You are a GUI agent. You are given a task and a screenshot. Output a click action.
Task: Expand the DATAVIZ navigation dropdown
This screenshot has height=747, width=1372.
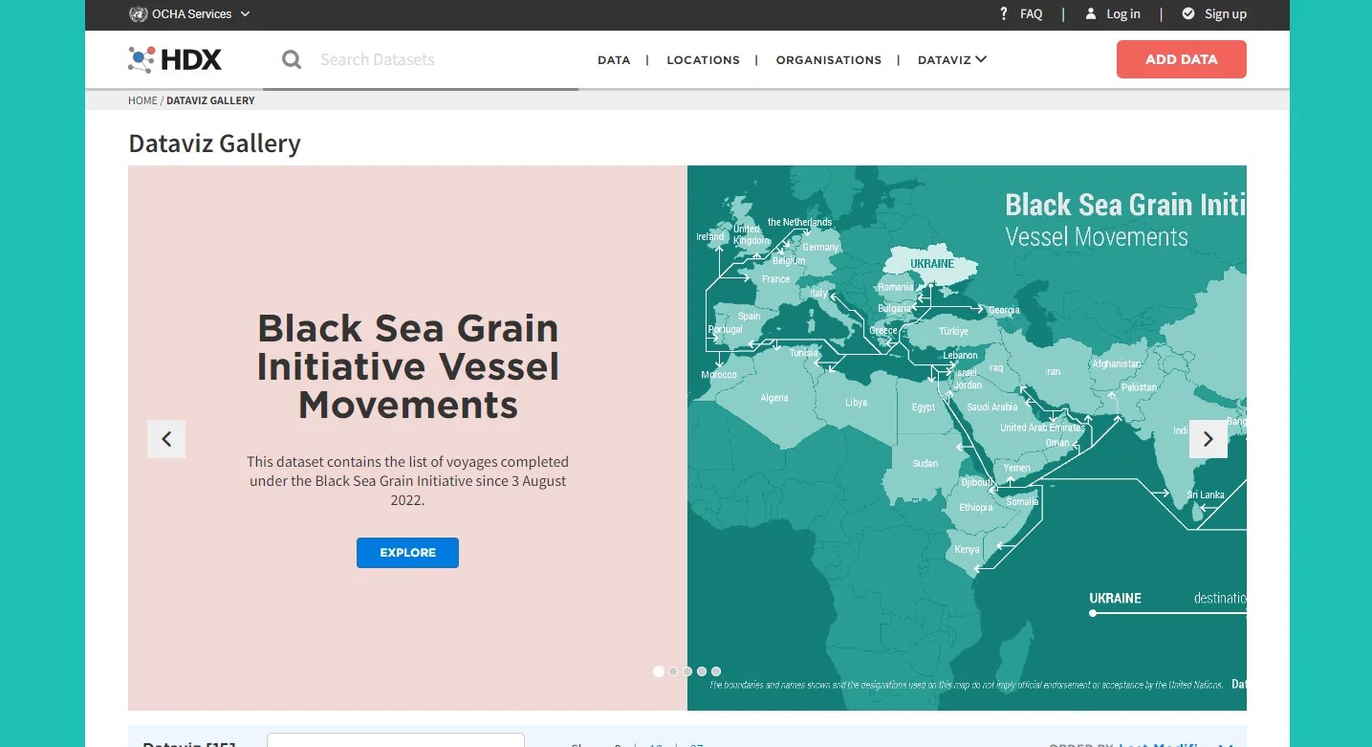[x=951, y=59]
